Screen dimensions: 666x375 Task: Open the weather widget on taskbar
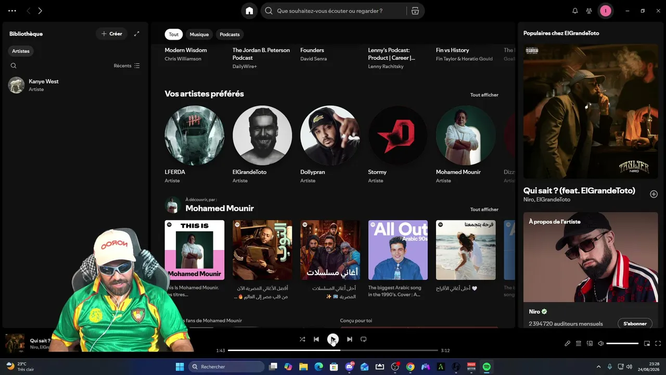point(20,367)
